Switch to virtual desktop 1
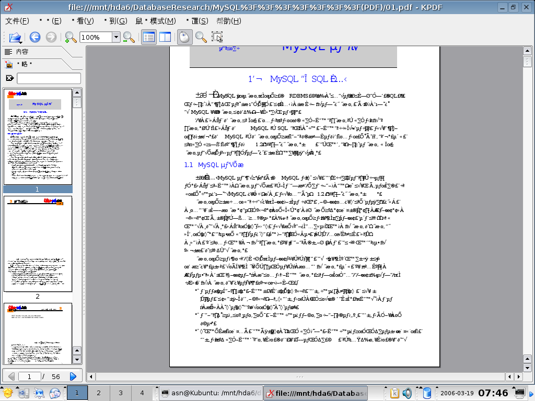The image size is (535, 401). 77,393
